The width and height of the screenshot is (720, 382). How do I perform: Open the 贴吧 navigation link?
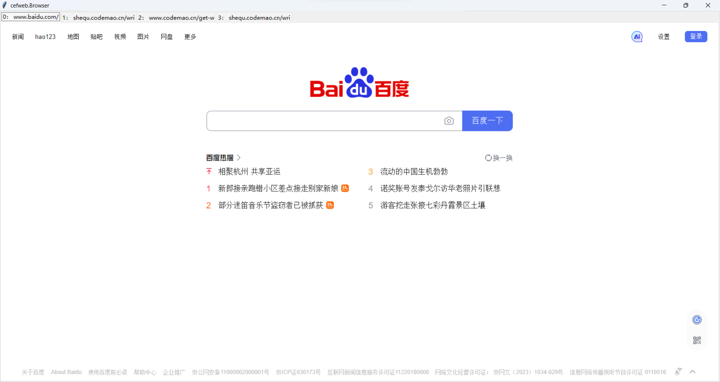click(96, 36)
